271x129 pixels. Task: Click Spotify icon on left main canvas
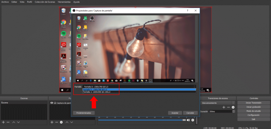point(64,33)
